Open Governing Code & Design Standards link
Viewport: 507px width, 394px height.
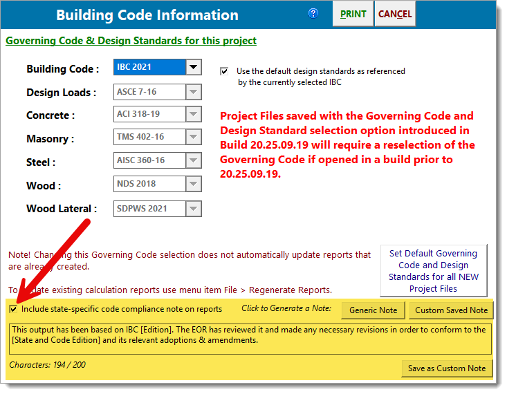tap(131, 41)
